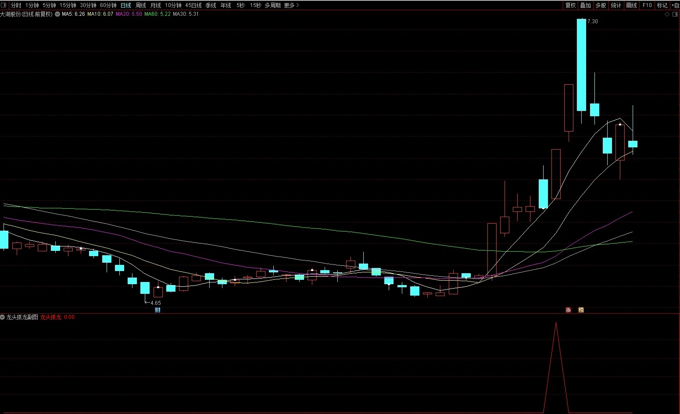Switch to 月线 monthly chart
This screenshot has height=414, width=680.
(156, 5)
